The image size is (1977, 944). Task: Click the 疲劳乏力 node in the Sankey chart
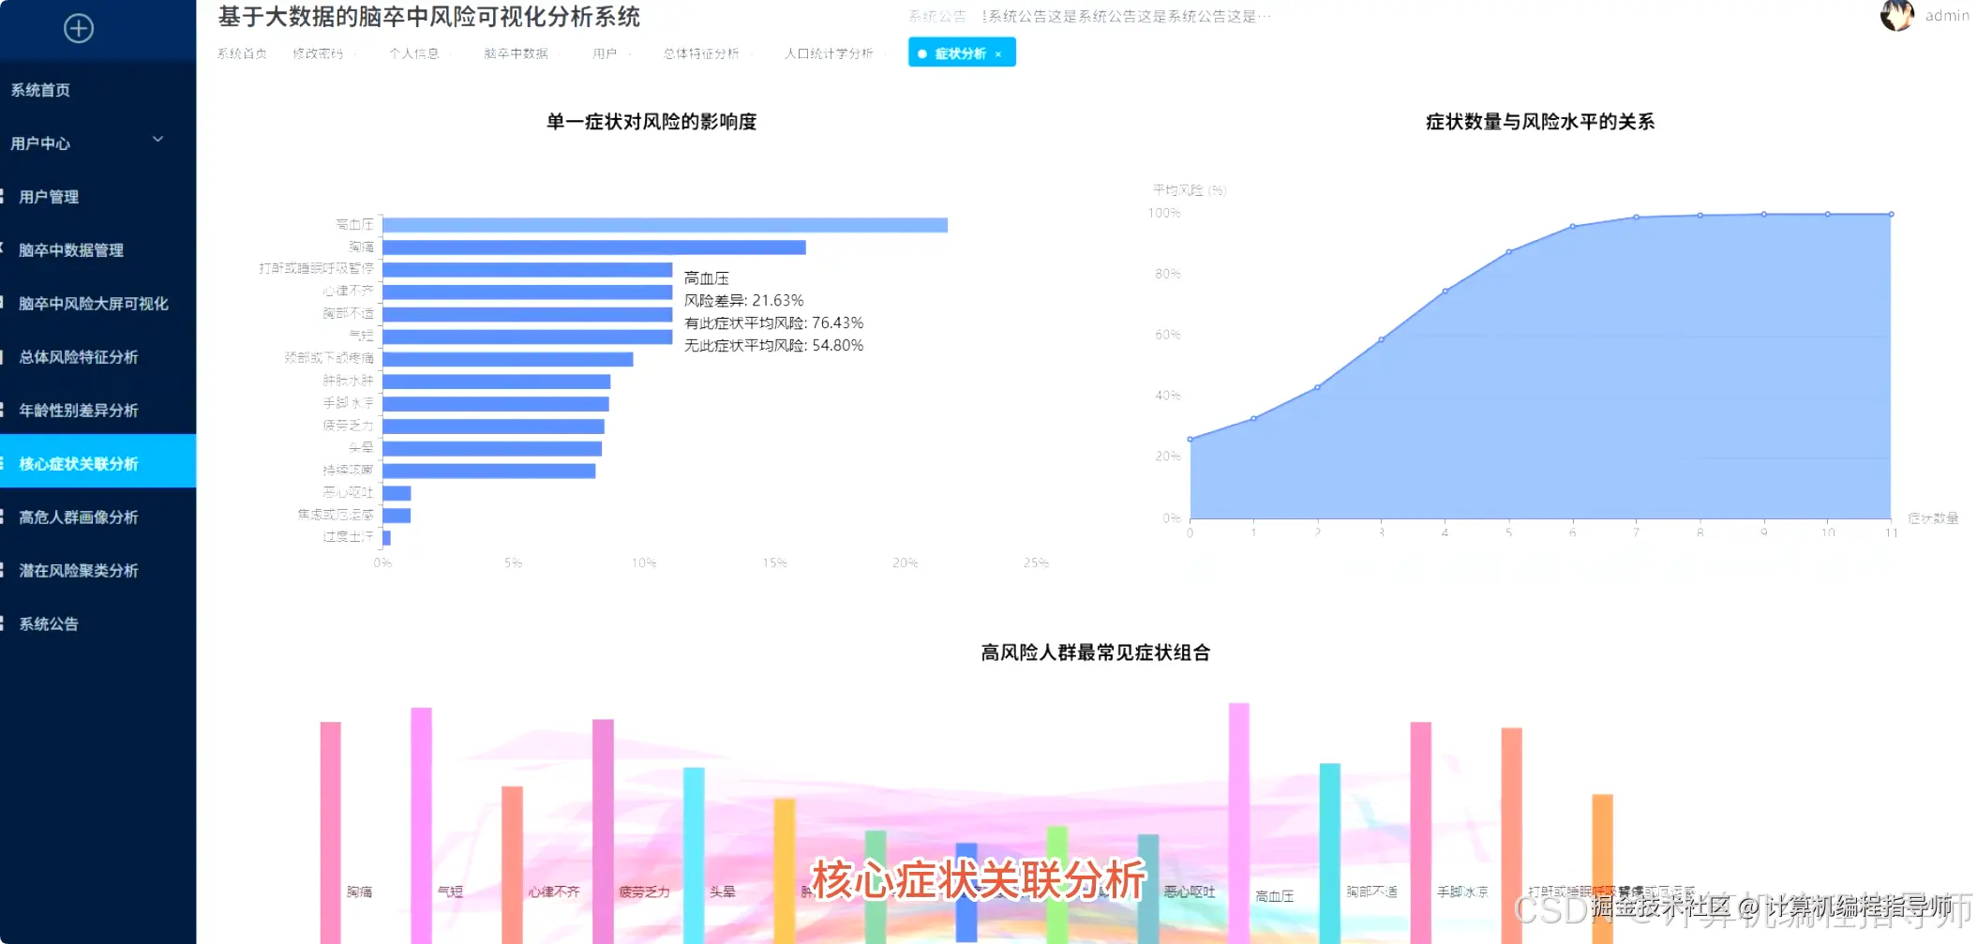[603, 832]
